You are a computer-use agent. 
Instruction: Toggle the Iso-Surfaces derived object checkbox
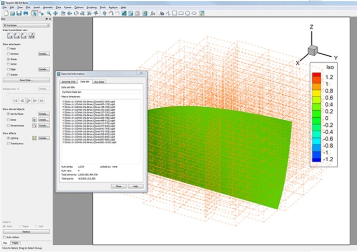[8, 113]
